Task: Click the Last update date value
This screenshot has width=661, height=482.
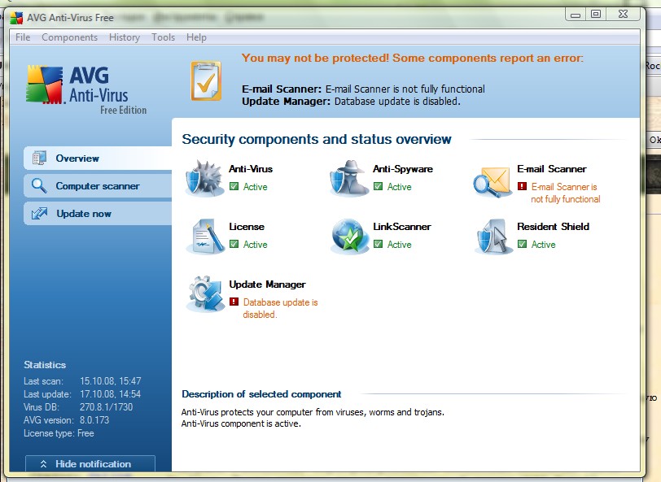Action: tap(111, 394)
